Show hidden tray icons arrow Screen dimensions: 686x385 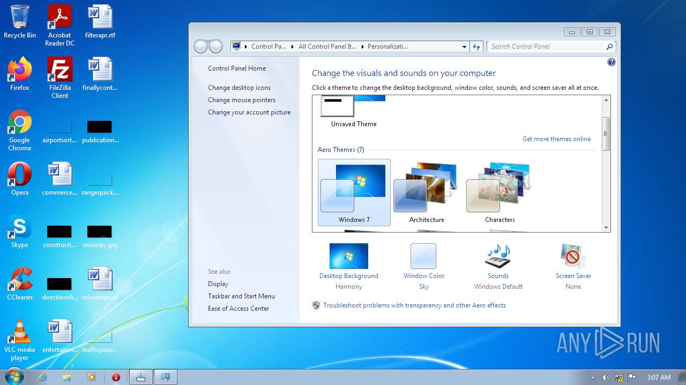click(x=593, y=377)
